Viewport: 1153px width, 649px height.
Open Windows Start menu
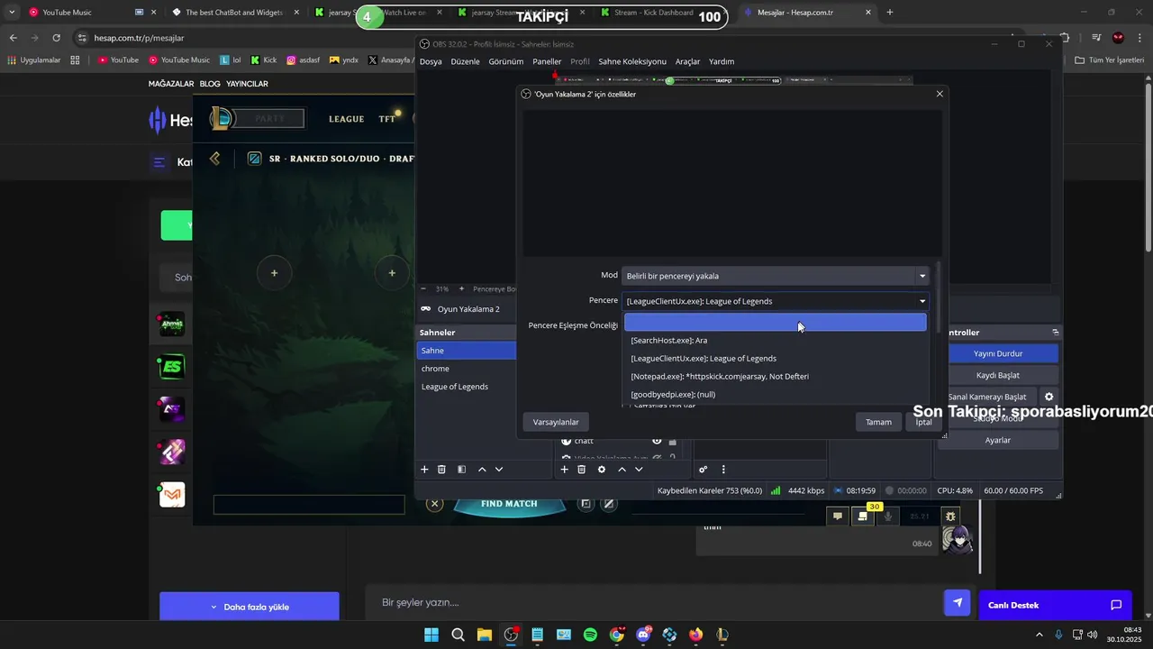[x=431, y=635]
